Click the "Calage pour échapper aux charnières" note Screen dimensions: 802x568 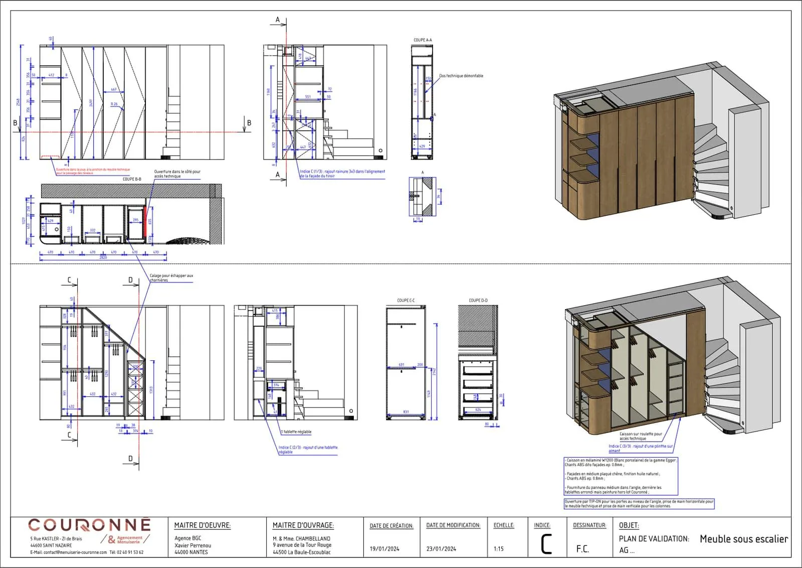171,278
